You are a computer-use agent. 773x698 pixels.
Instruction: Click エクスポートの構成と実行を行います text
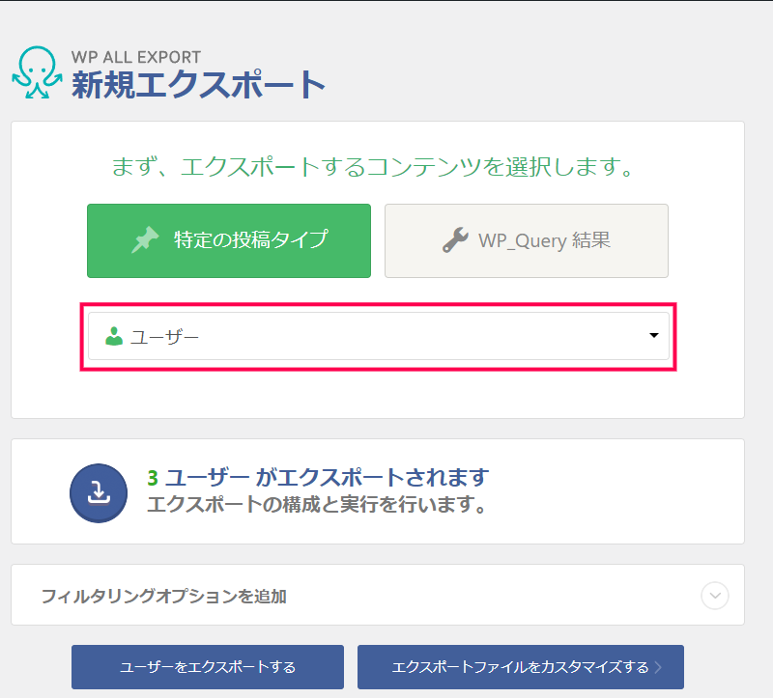tap(318, 504)
